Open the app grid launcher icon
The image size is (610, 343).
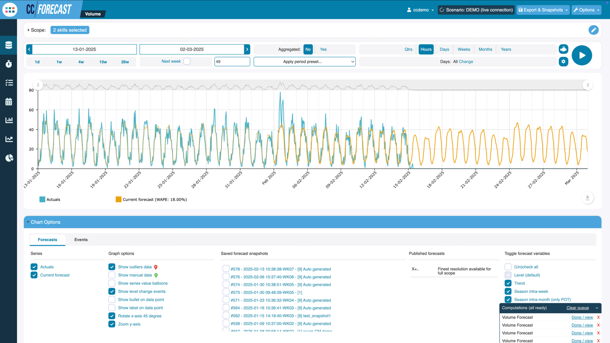pos(10,10)
